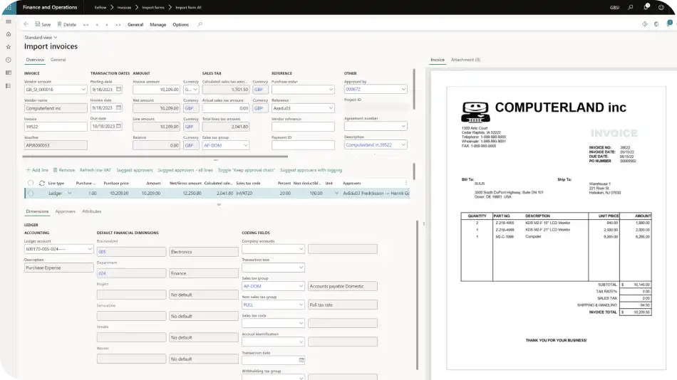Click the GBSI company selector
677x380 pixels.
point(614,7)
